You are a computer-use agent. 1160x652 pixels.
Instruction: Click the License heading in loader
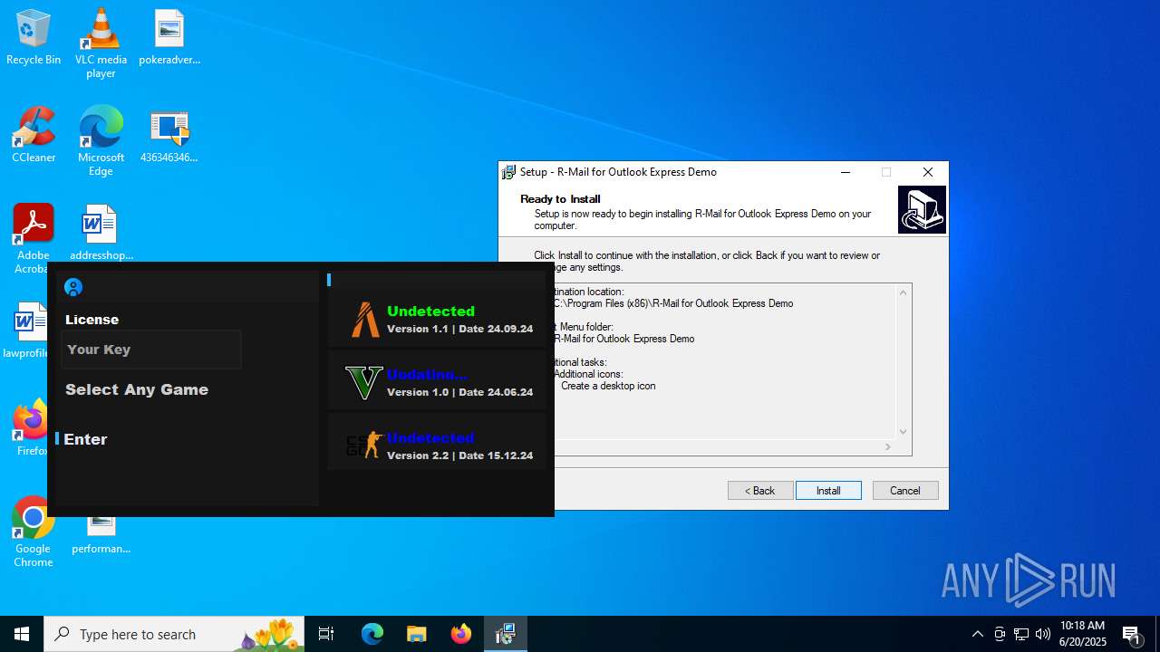(x=92, y=320)
